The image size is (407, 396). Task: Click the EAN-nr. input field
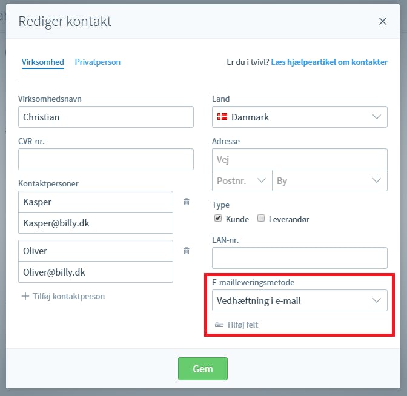pyautogui.click(x=300, y=258)
